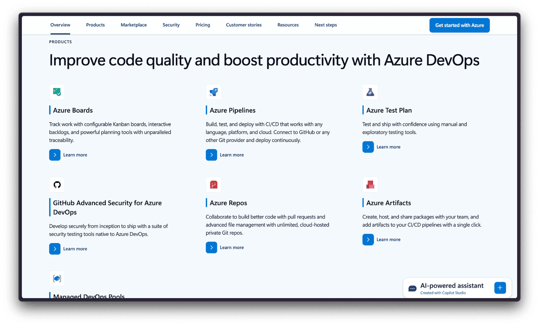
Task: Click Learn more link for Azure Artifacts
Action: [388, 239]
